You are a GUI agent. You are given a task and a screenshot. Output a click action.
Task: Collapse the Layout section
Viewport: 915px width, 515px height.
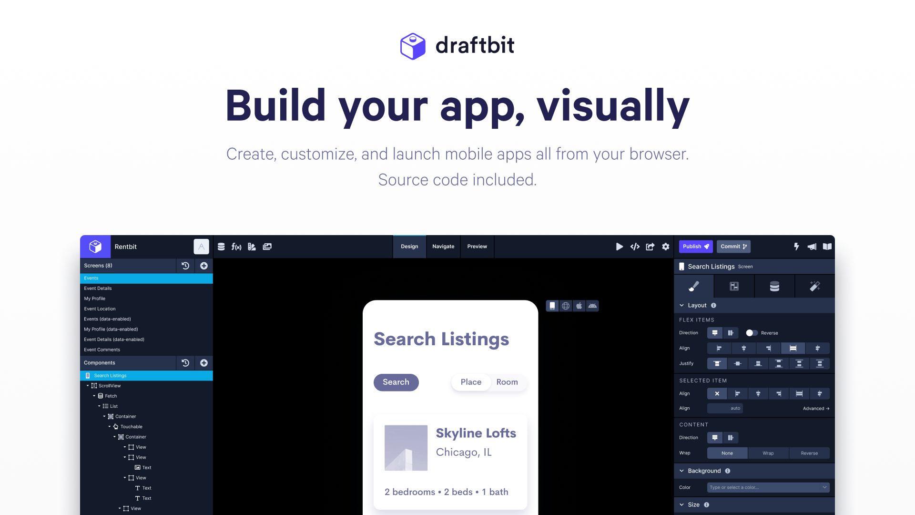(681, 305)
